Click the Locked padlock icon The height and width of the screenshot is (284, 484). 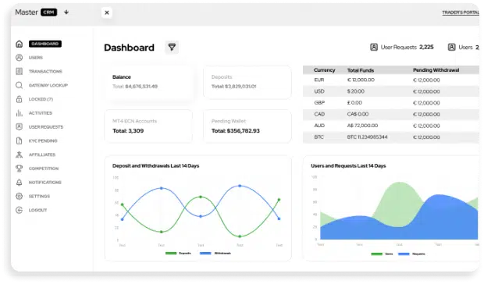coord(20,99)
